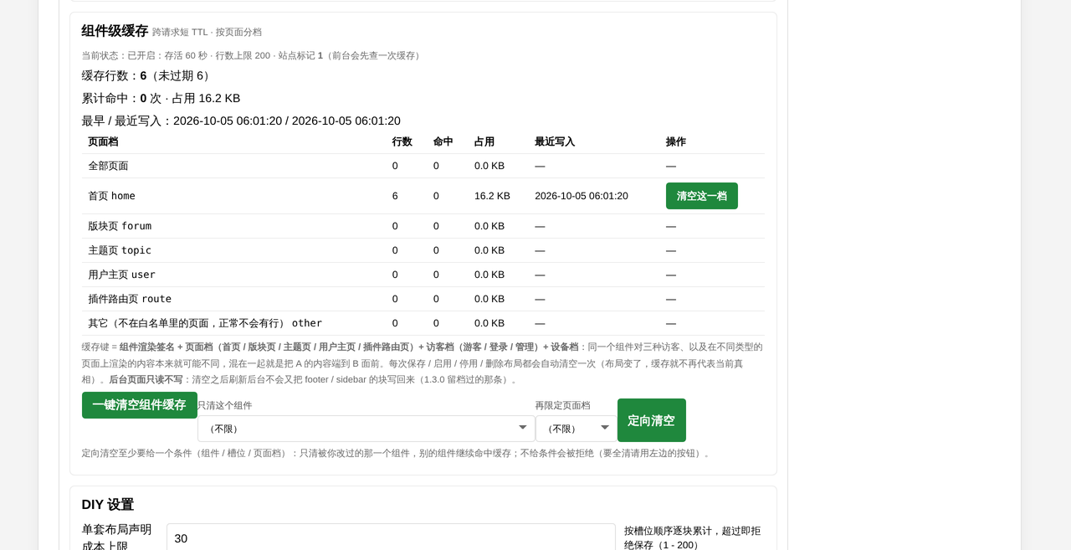Click the 定向清空至少要给一个条件 note
The width and height of the screenshot is (1071, 550).
pos(397,453)
